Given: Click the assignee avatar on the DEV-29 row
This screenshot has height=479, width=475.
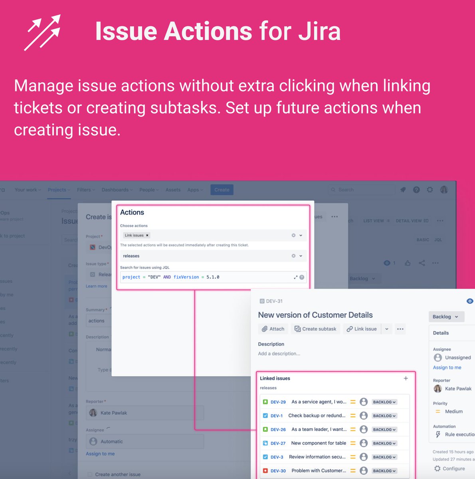Looking at the screenshot, I should click(364, 402).
